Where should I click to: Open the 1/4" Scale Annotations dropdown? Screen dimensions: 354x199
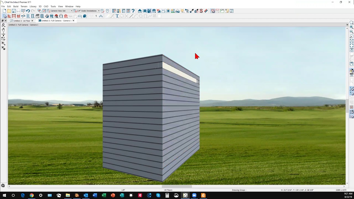point(87,11)
